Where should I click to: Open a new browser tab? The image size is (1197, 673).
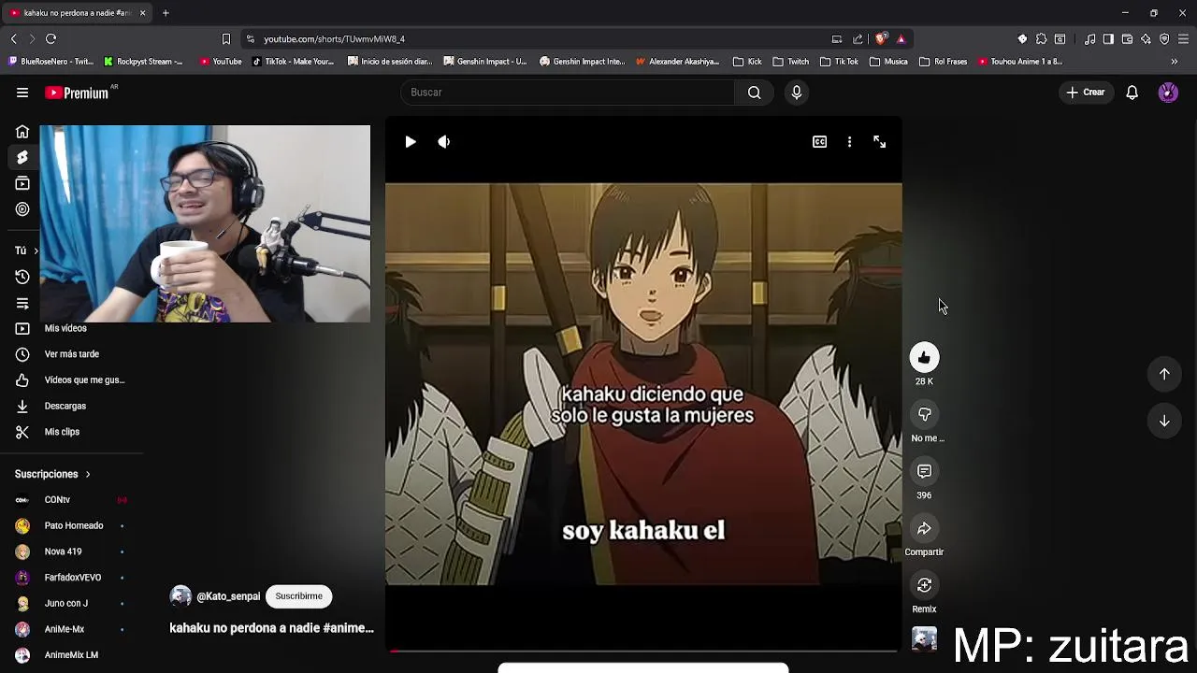pos(166,13)
